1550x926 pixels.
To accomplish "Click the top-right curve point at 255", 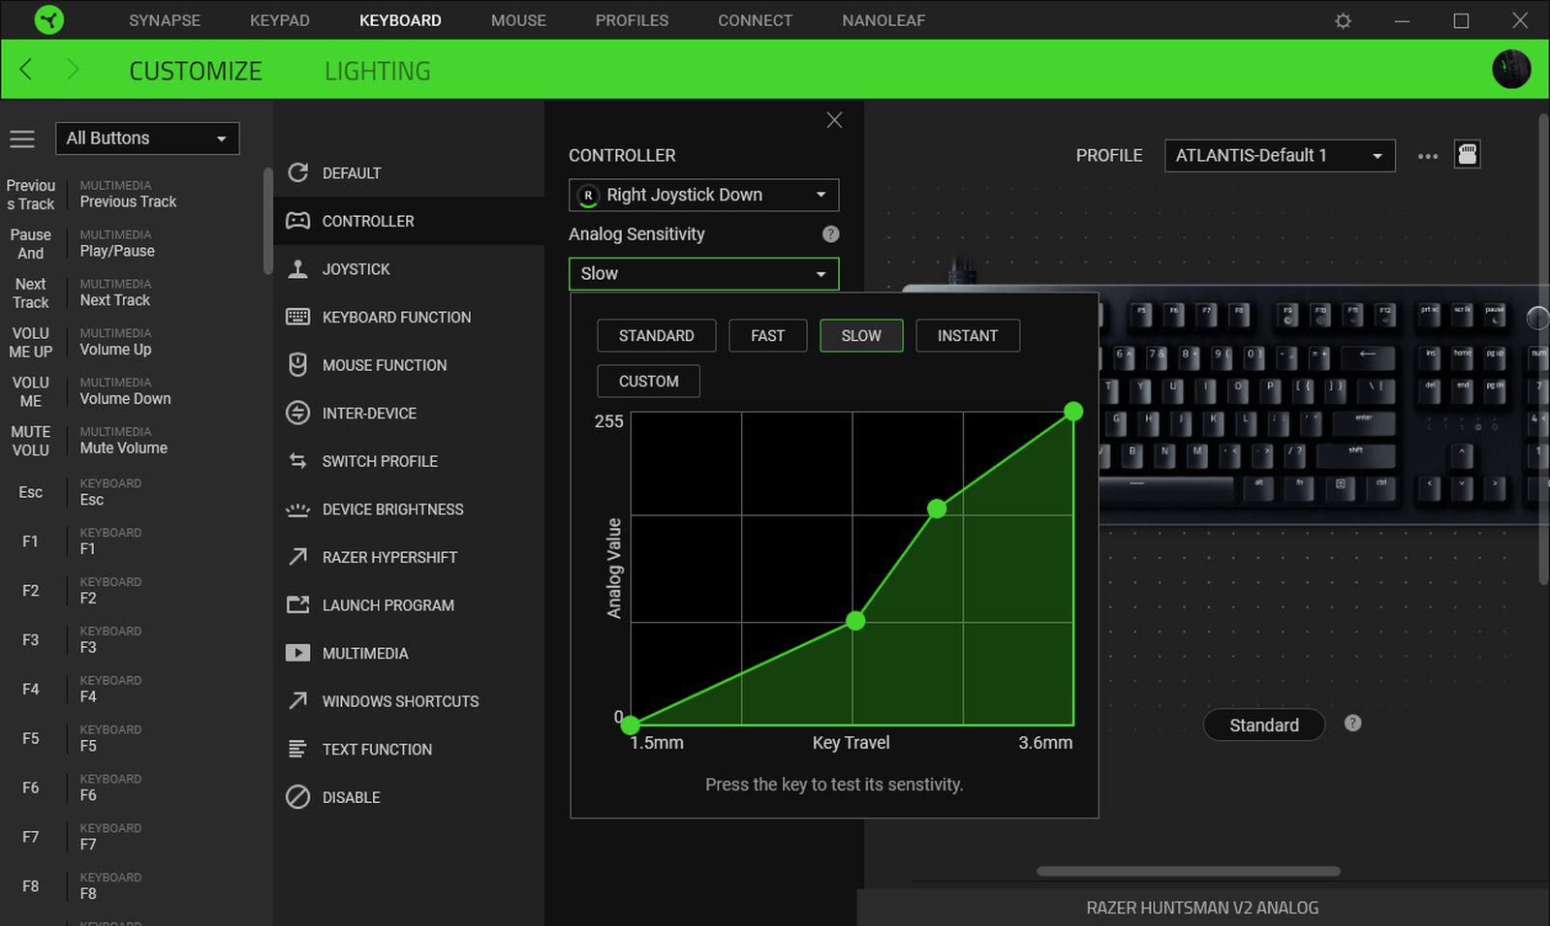I will [1073, 412].
